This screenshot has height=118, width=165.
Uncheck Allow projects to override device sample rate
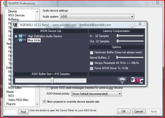(44, 102)
